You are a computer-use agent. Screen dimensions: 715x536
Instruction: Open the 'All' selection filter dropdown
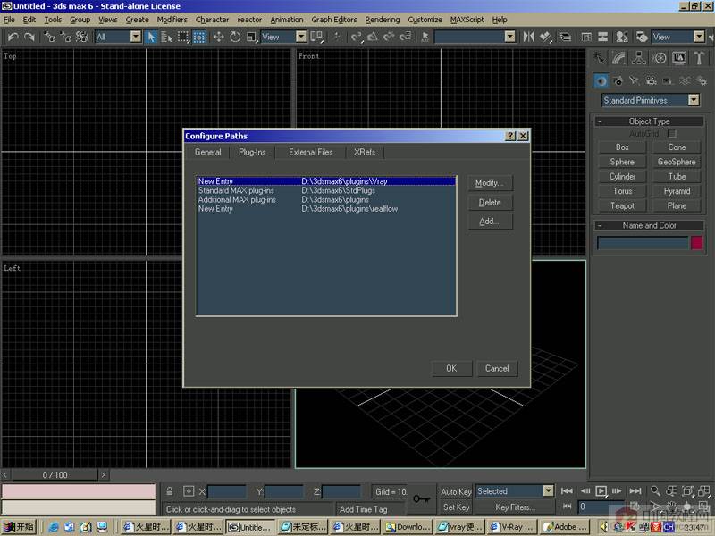click(x=136, y=37)
